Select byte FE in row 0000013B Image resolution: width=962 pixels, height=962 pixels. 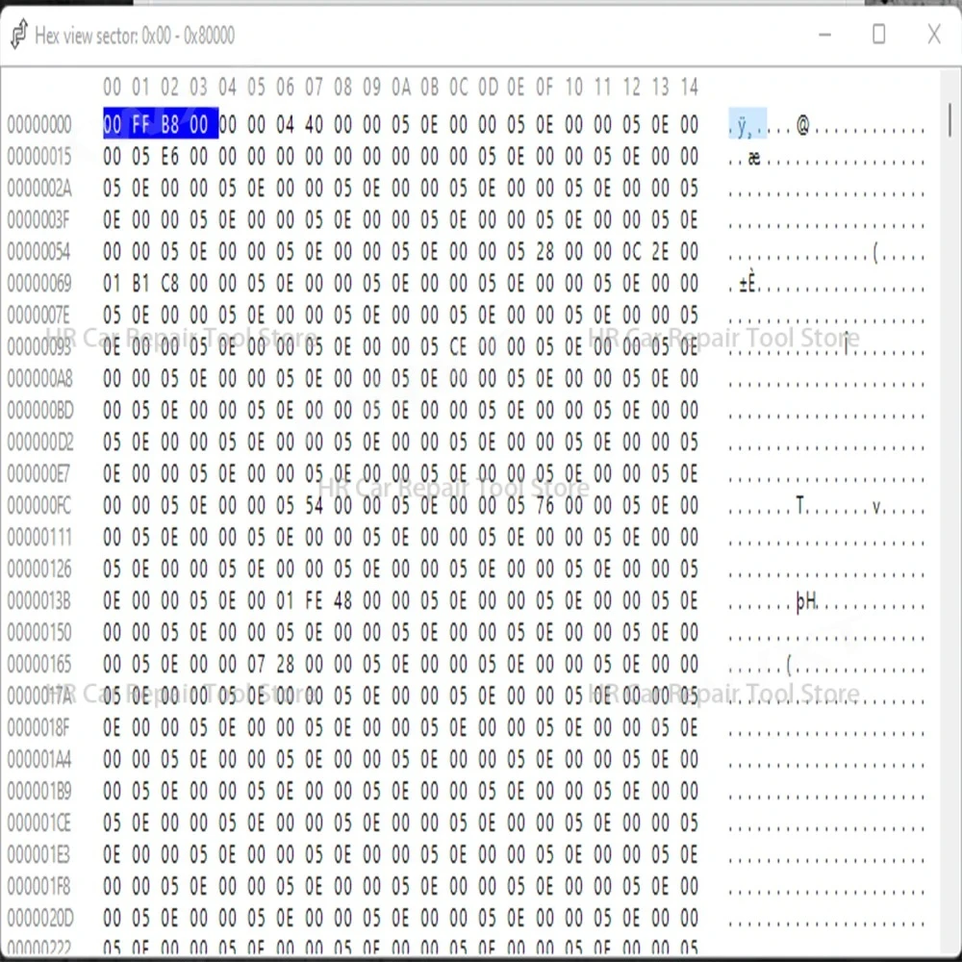pos(315,600)
